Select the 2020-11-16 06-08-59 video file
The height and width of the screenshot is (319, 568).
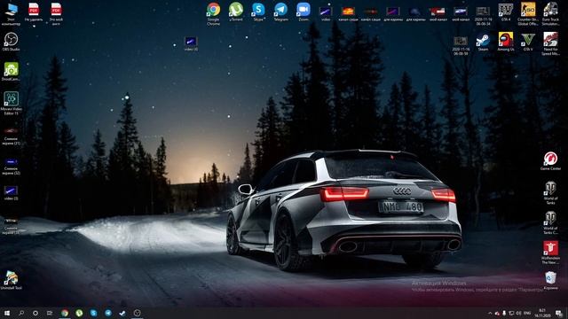click(x=461, y=45)
